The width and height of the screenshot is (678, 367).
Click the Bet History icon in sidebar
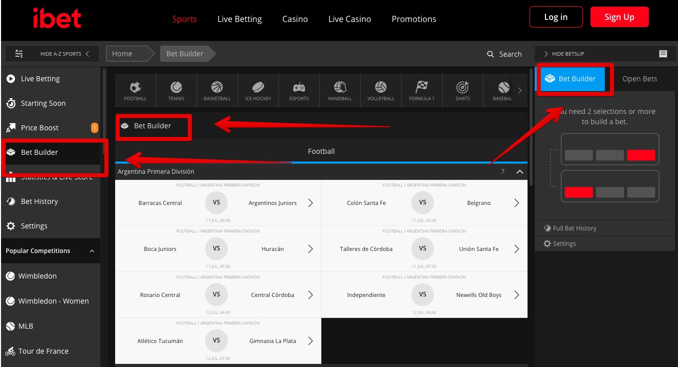pyautogui.click(x=11, y=201)
